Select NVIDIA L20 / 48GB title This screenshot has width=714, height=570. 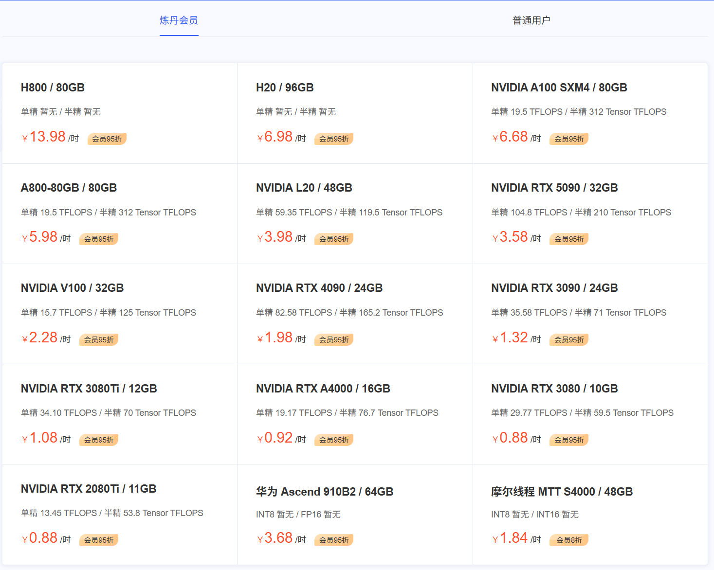coord(304,188)
